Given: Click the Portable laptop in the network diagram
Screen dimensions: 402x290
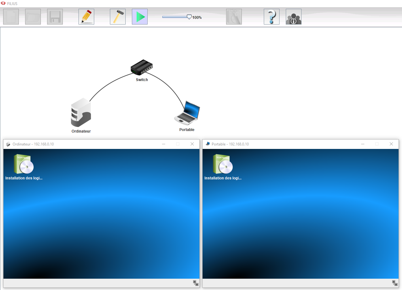Looking at the screenshot, I should pos(187,112).
